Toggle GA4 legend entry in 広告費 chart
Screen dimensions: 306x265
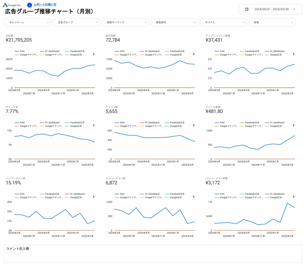[20, 51]
